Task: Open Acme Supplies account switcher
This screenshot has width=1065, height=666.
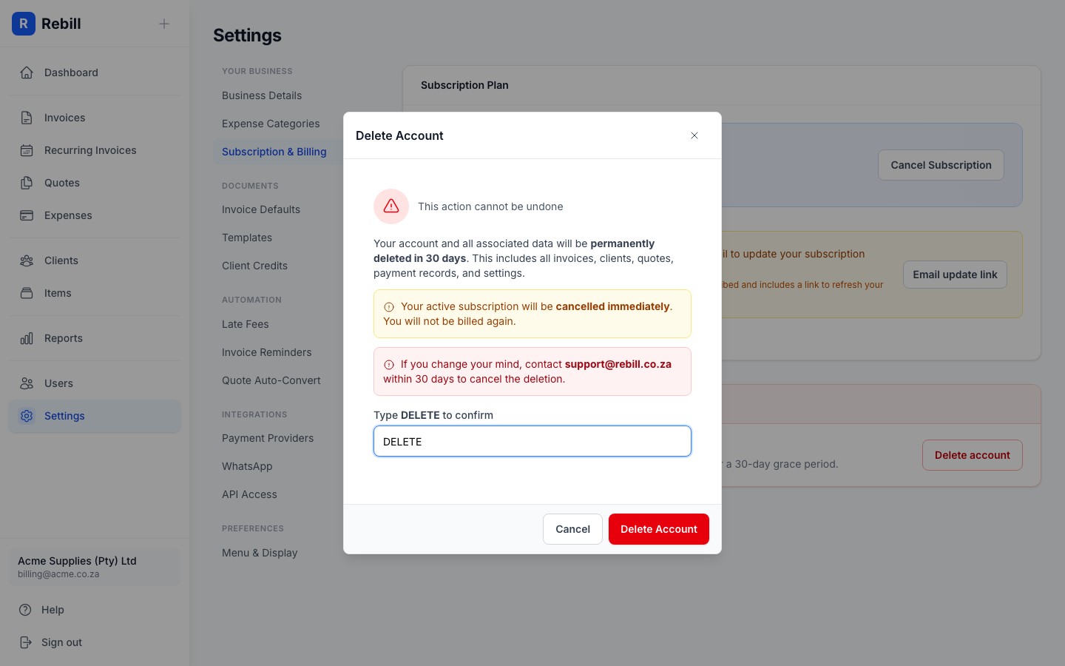Action: coord(95,567)
